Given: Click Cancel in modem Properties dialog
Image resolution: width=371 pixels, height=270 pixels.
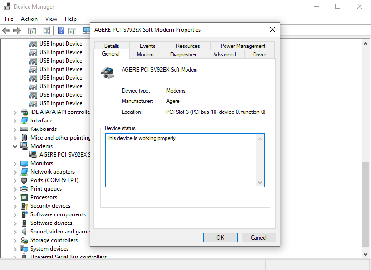Looking at the screenshot, I should click(x=259, y=237).
